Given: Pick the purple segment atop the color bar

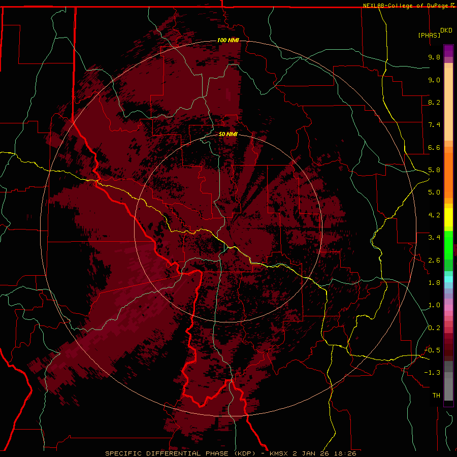Looking at the screenshot, I should pos(448,51).
